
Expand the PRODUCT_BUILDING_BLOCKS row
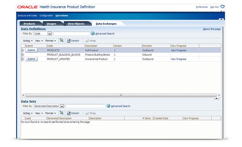(23, 55)
